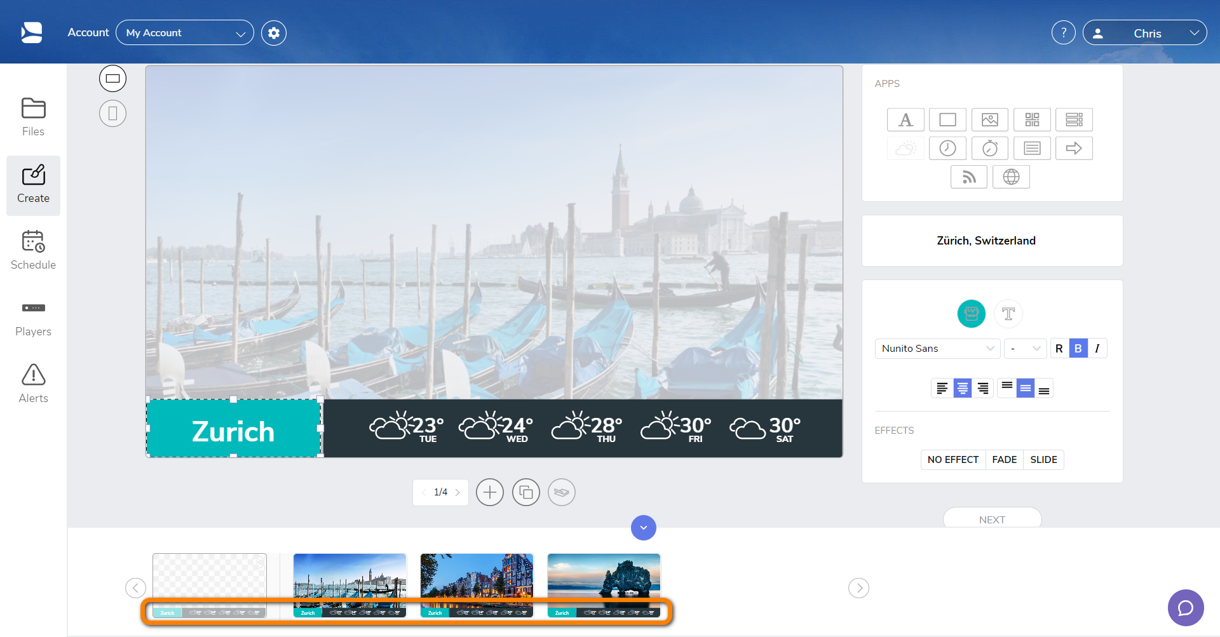
Task: Navigate to the Schedule section
Action: point(33,250)
